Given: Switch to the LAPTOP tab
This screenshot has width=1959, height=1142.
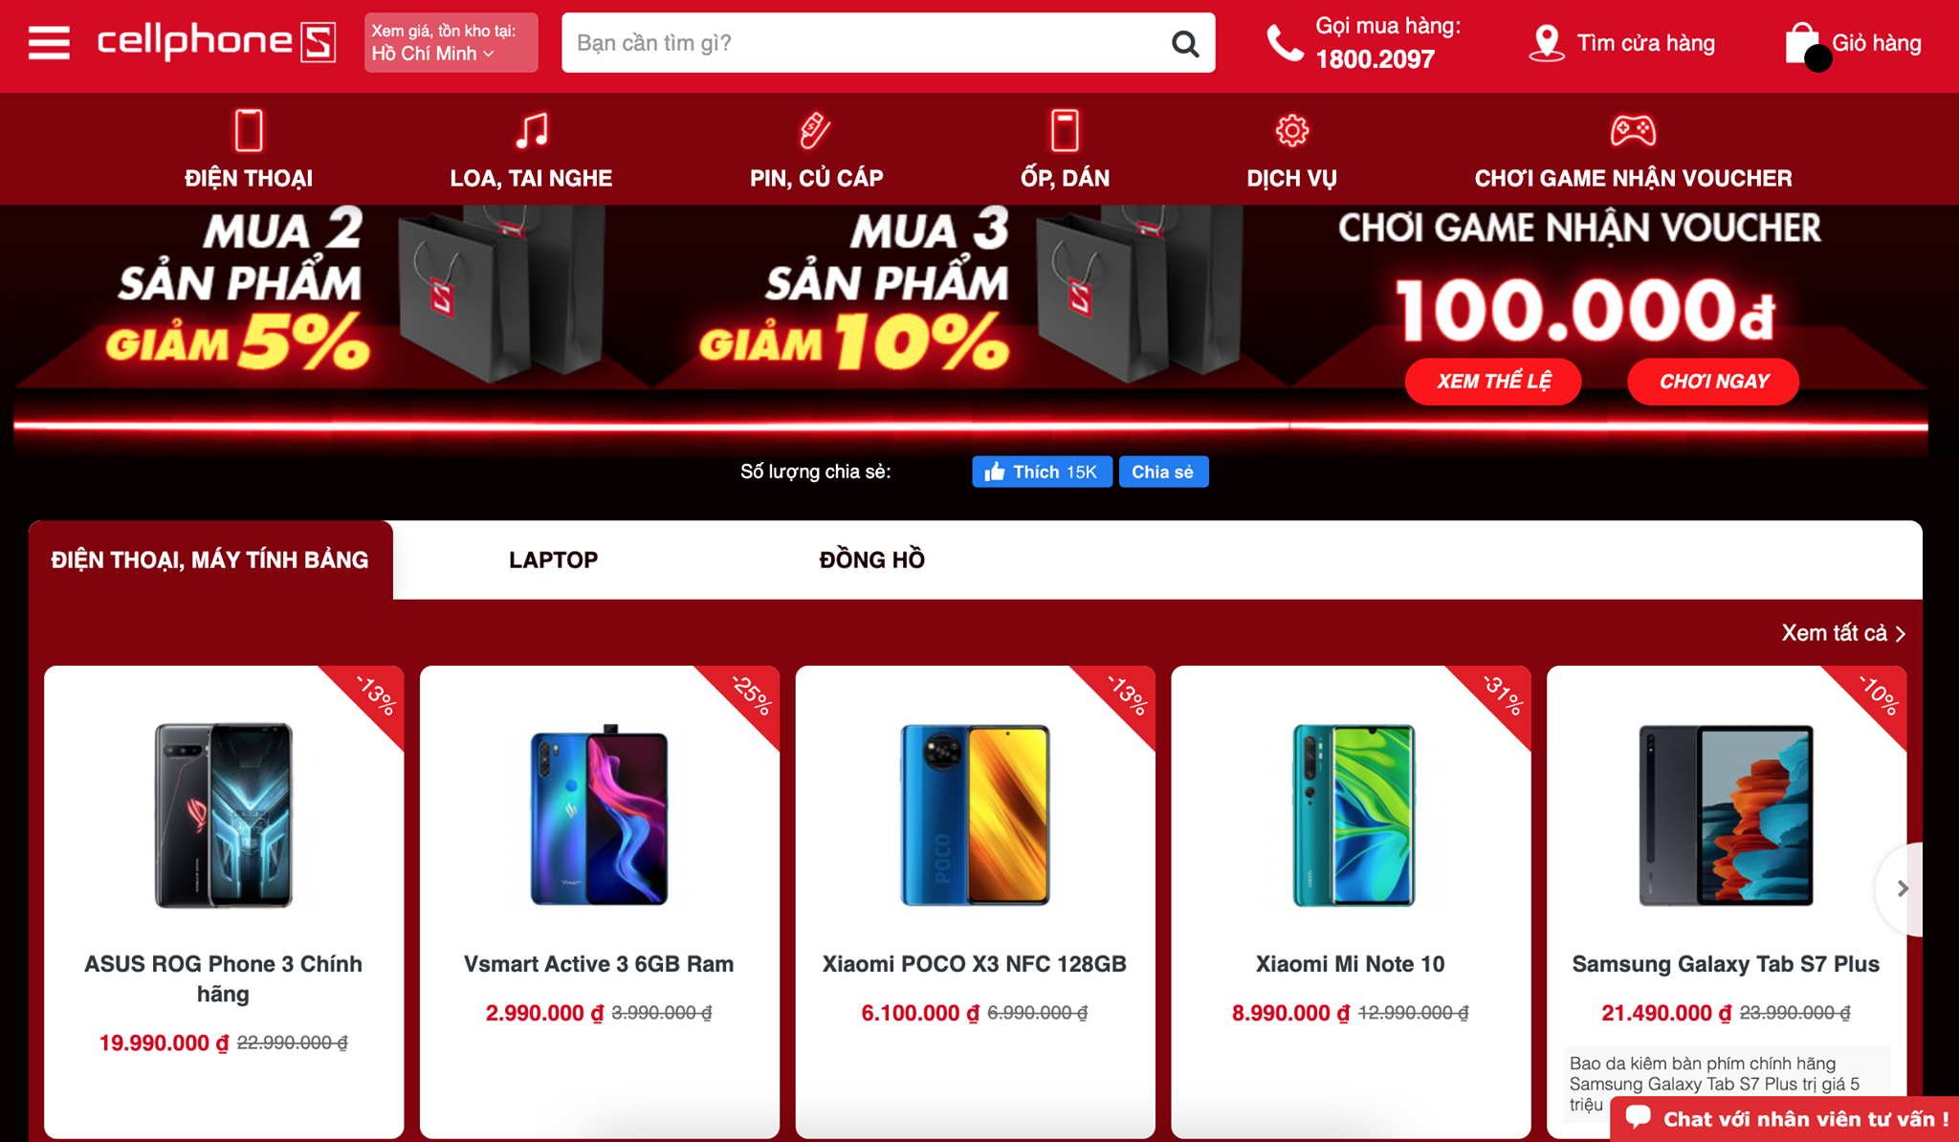Looking at the screenshot, I should (x=553, y=560).
